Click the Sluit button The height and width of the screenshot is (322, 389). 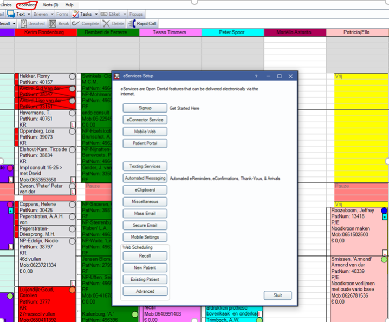[277, 295]
